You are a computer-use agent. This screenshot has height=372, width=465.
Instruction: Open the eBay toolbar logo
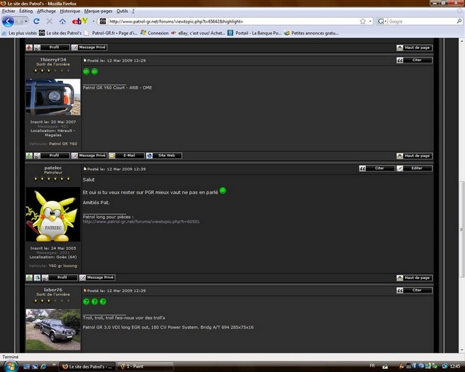coord(80,21)
